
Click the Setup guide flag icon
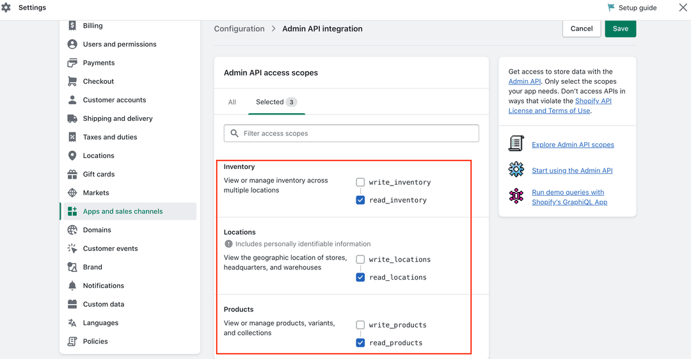click(611, 8)
